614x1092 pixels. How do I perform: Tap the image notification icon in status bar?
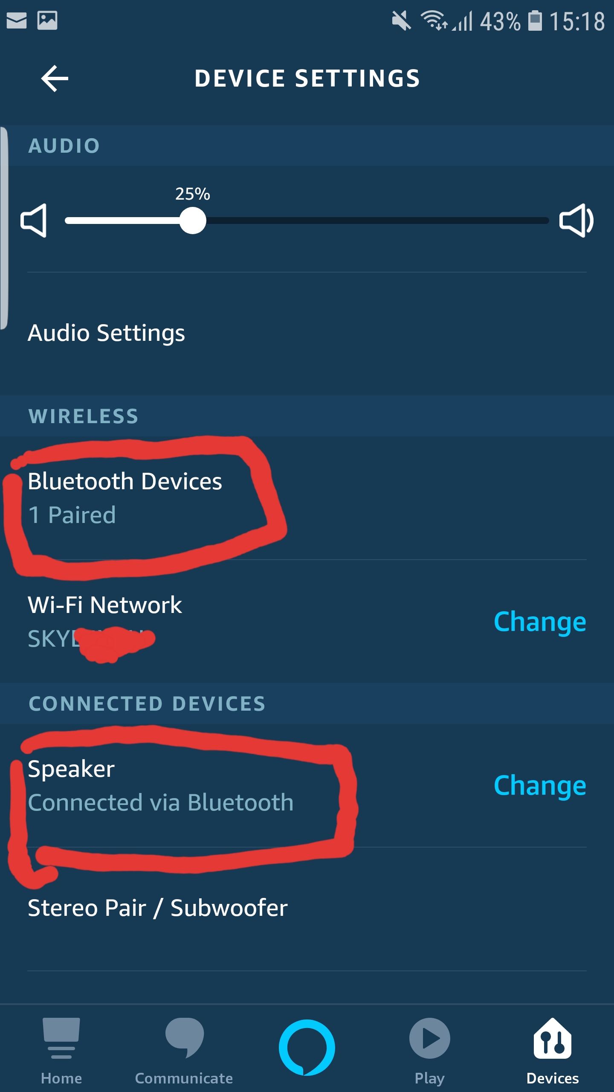[47, 20]
